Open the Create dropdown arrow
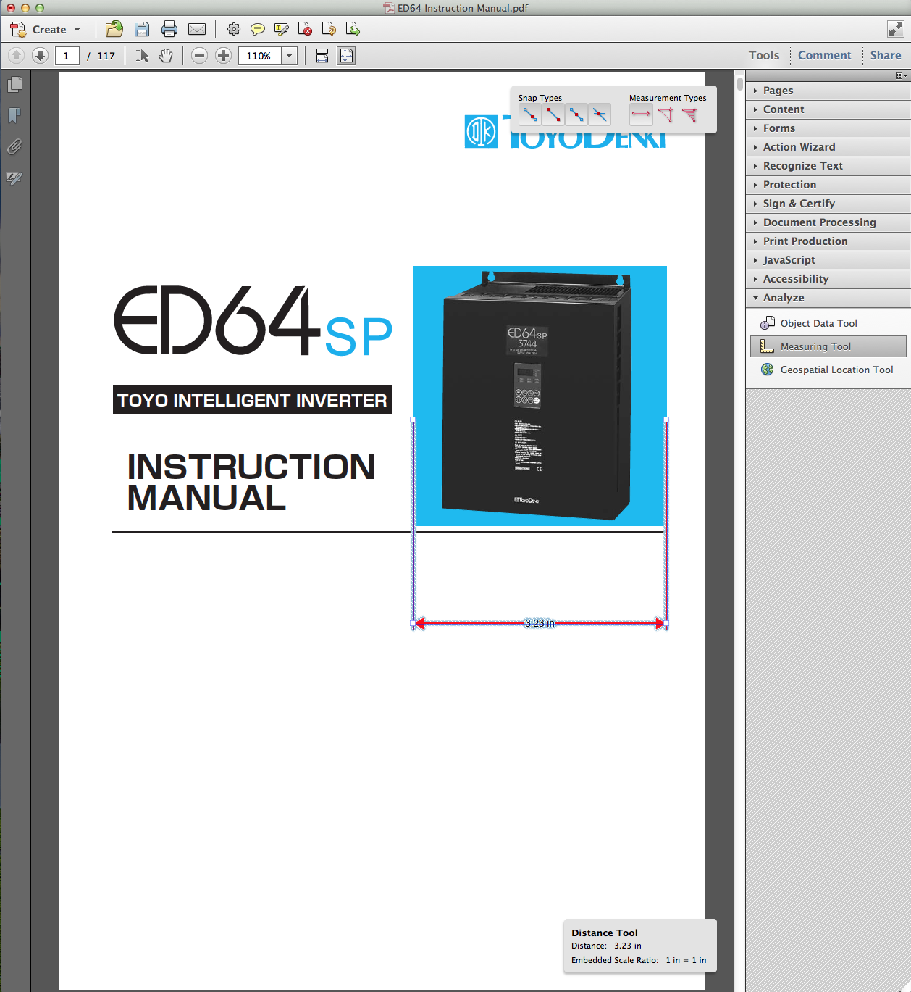 77,30
